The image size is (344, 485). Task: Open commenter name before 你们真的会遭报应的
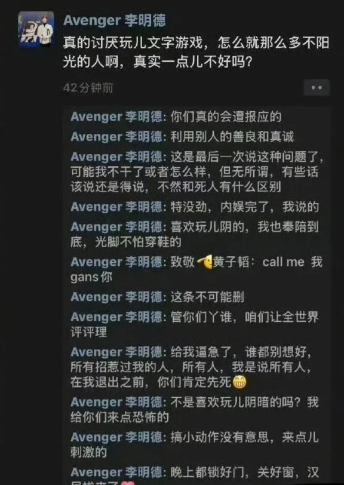click(116, 117)
